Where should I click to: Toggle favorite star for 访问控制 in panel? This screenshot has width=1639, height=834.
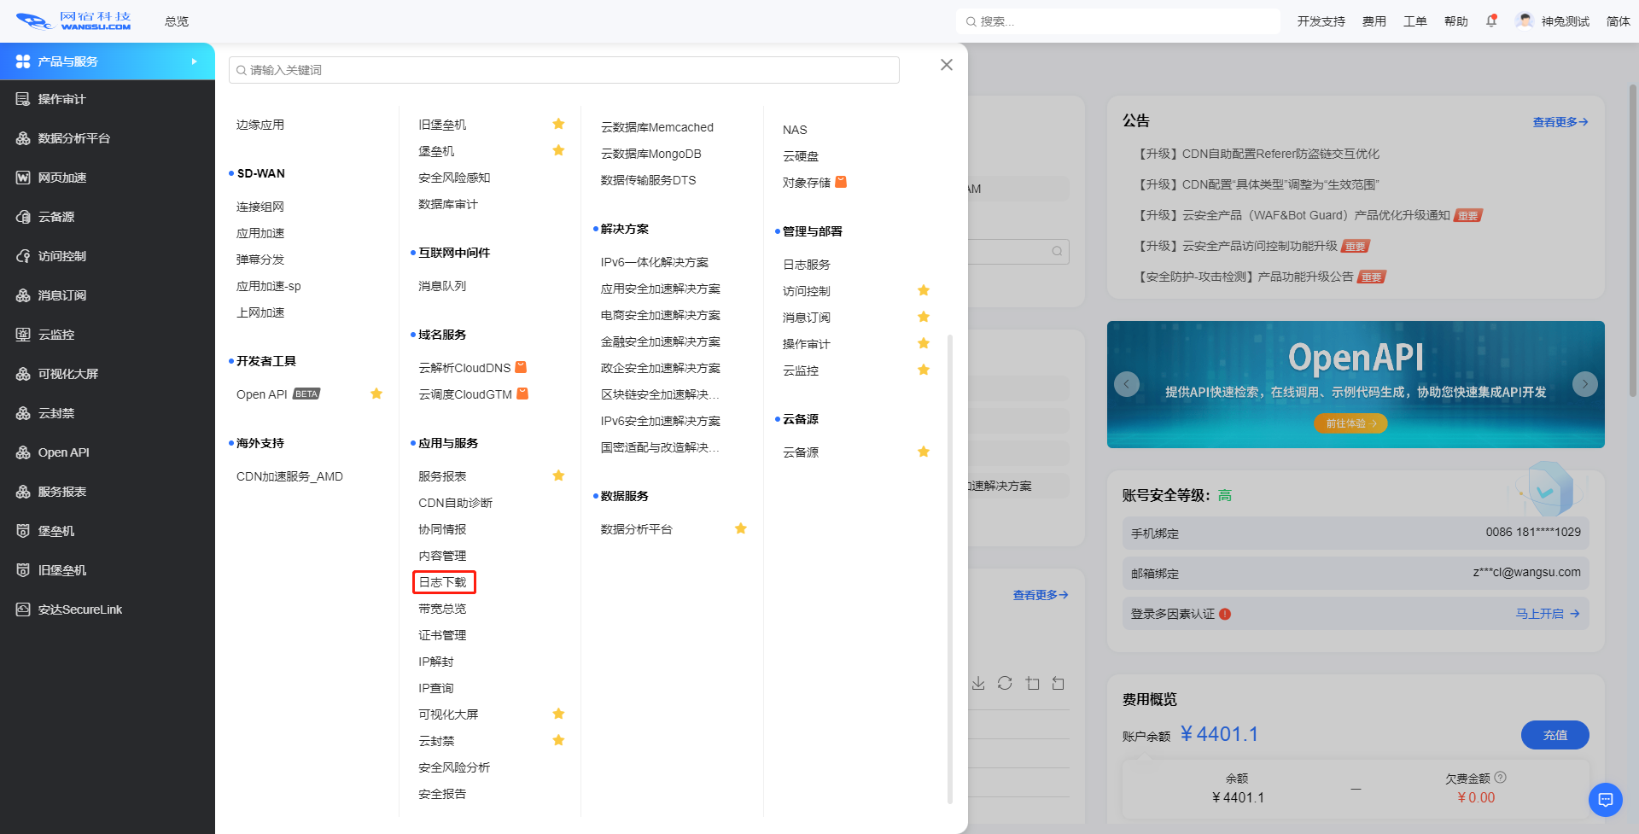[924, 290]
